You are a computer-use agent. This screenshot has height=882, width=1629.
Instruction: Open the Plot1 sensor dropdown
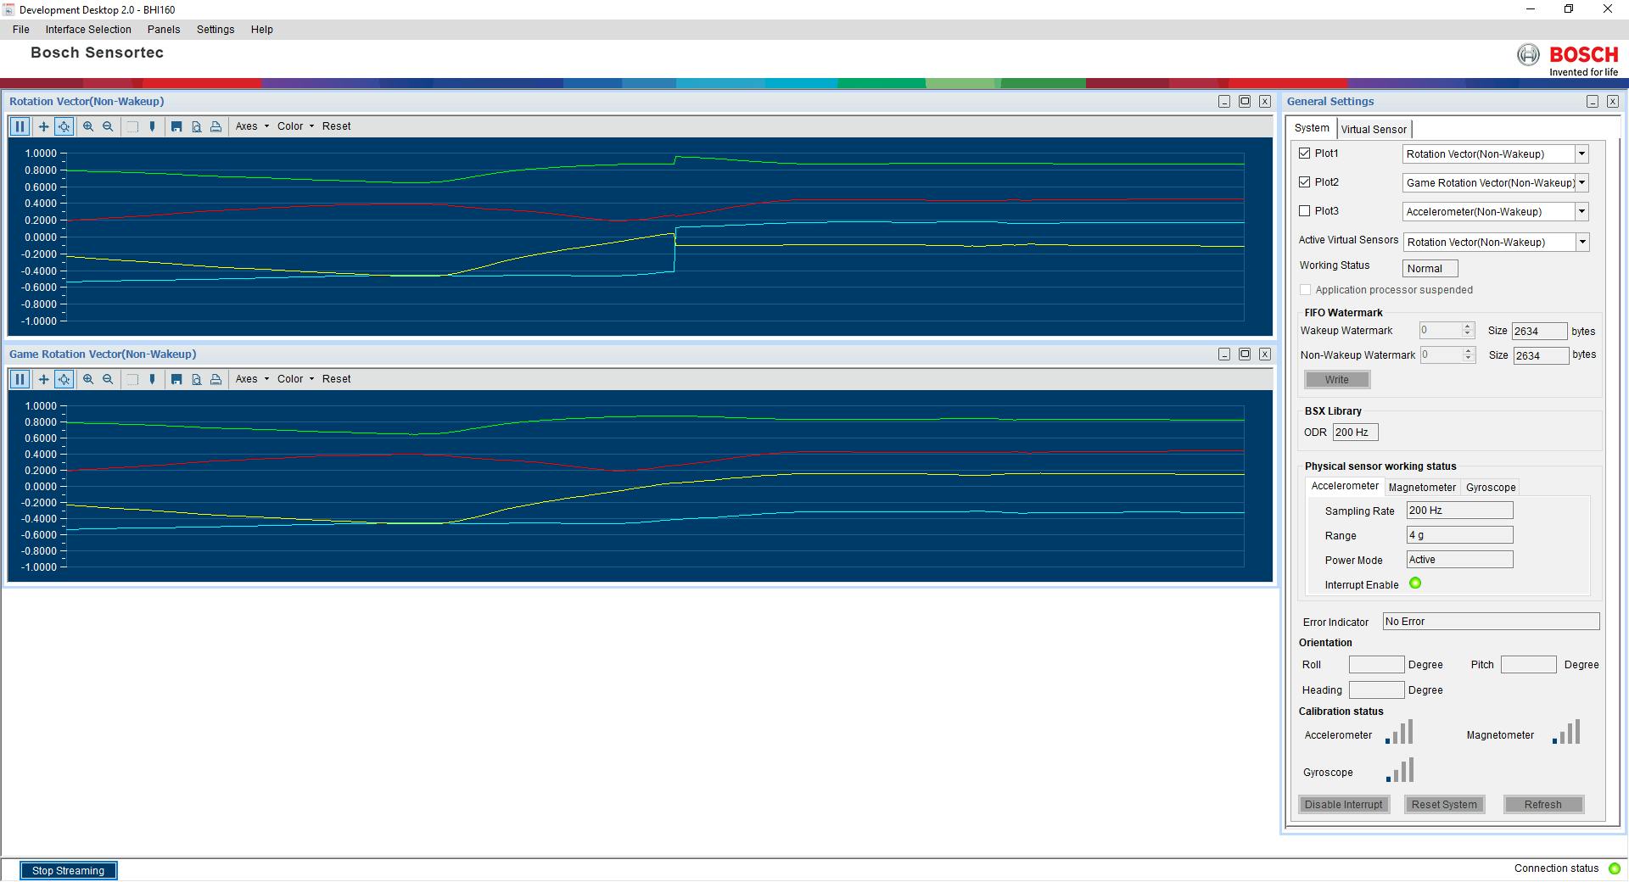pyautogui.click(x=1581, y=154)
